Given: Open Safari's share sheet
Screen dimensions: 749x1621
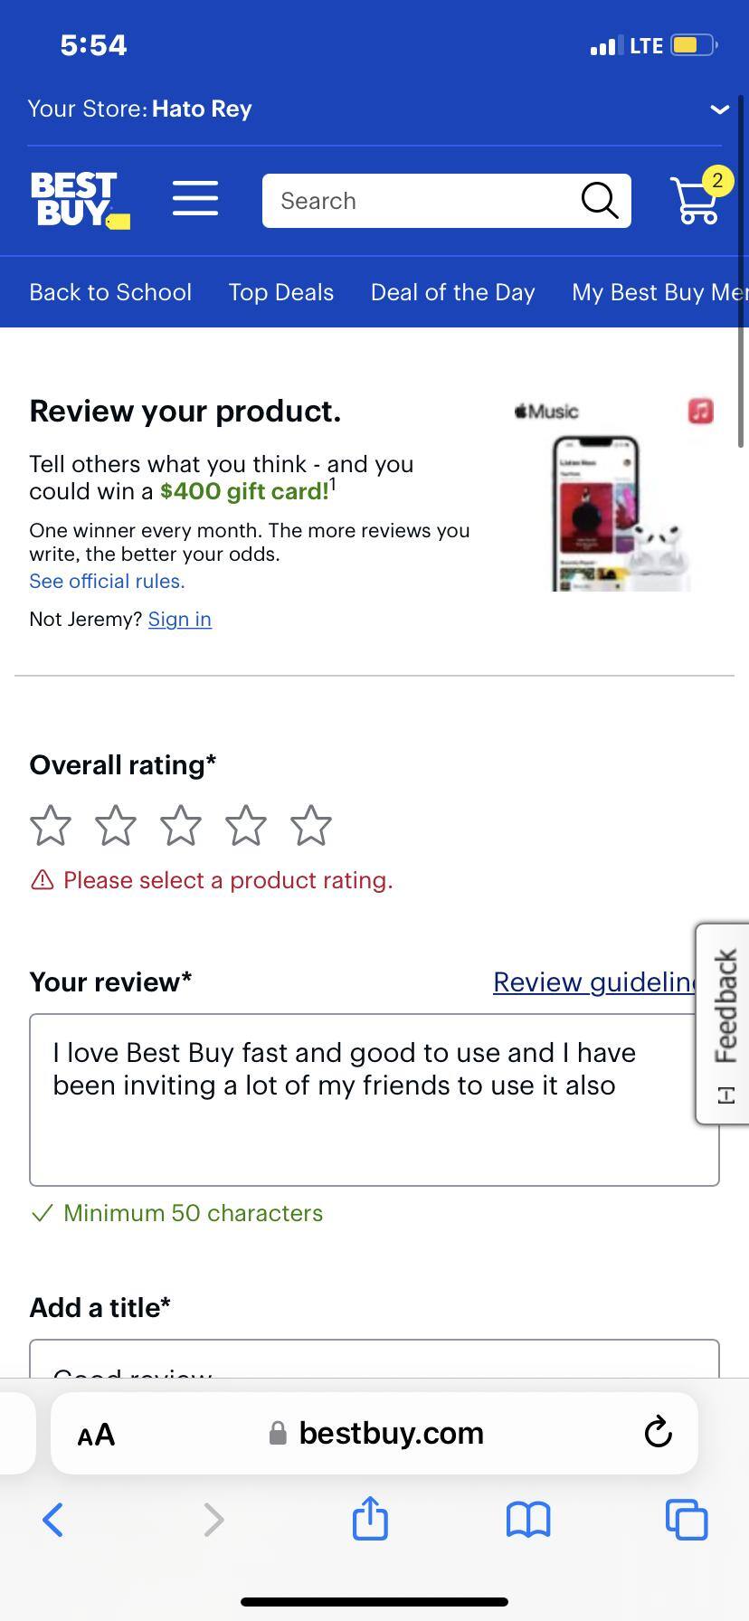Looking at the screenshot, I should [369, 1520].
